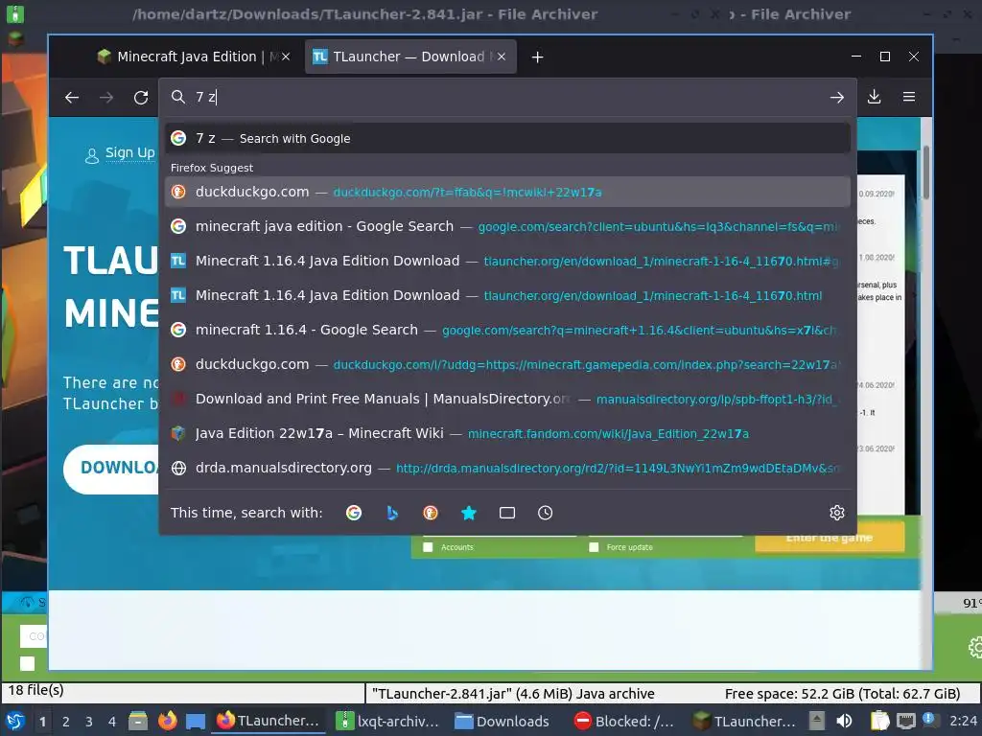Search this time with DuckDuckGo

[x=431, y=514]
